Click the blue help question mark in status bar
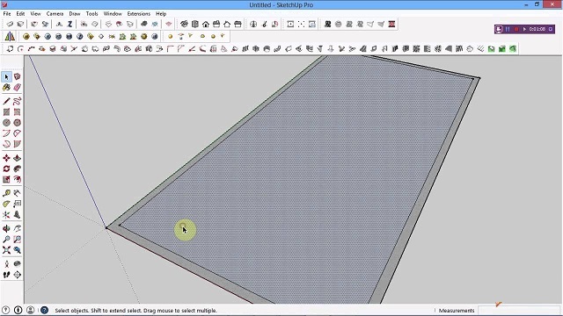Screen dimensions: 563x316 pos(44,310)
